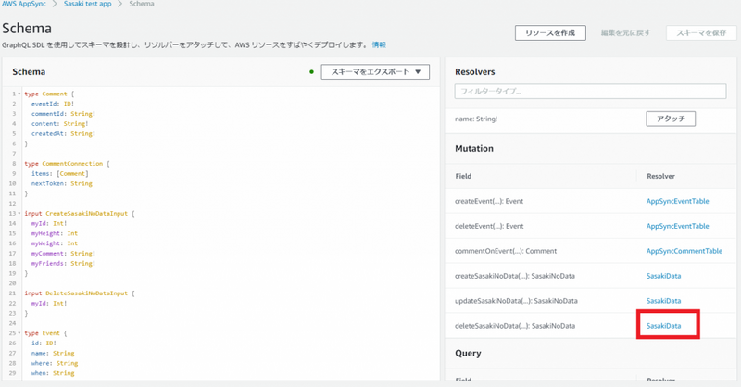Open SasakiData resolver for createSasakiNoData
This screenshot has width=741, height=387.
[x=663, y=276]
